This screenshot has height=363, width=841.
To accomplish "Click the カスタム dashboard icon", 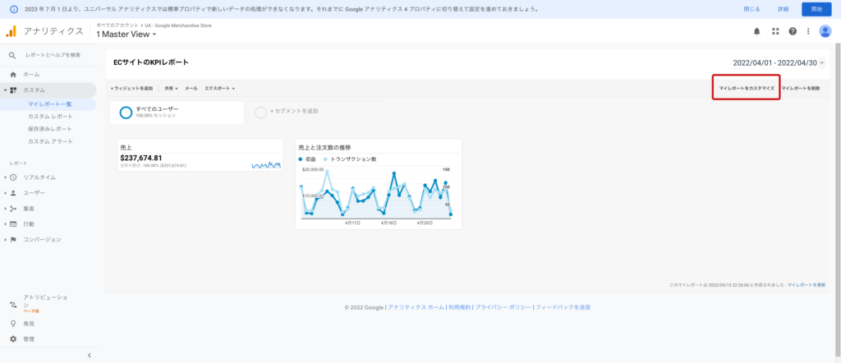I will pos(13,90).
